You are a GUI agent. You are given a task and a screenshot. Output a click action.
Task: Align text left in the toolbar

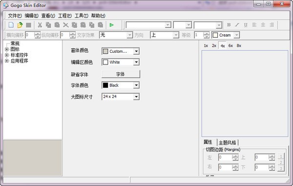click(x=254, y=25)
